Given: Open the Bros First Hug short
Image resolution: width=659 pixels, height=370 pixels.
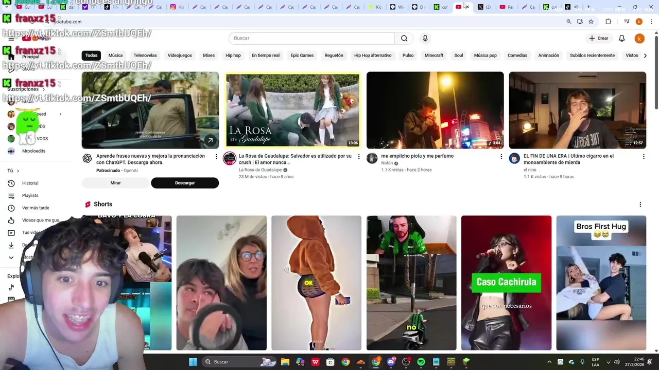Looking at the screenshot, I should coord(601,283).
